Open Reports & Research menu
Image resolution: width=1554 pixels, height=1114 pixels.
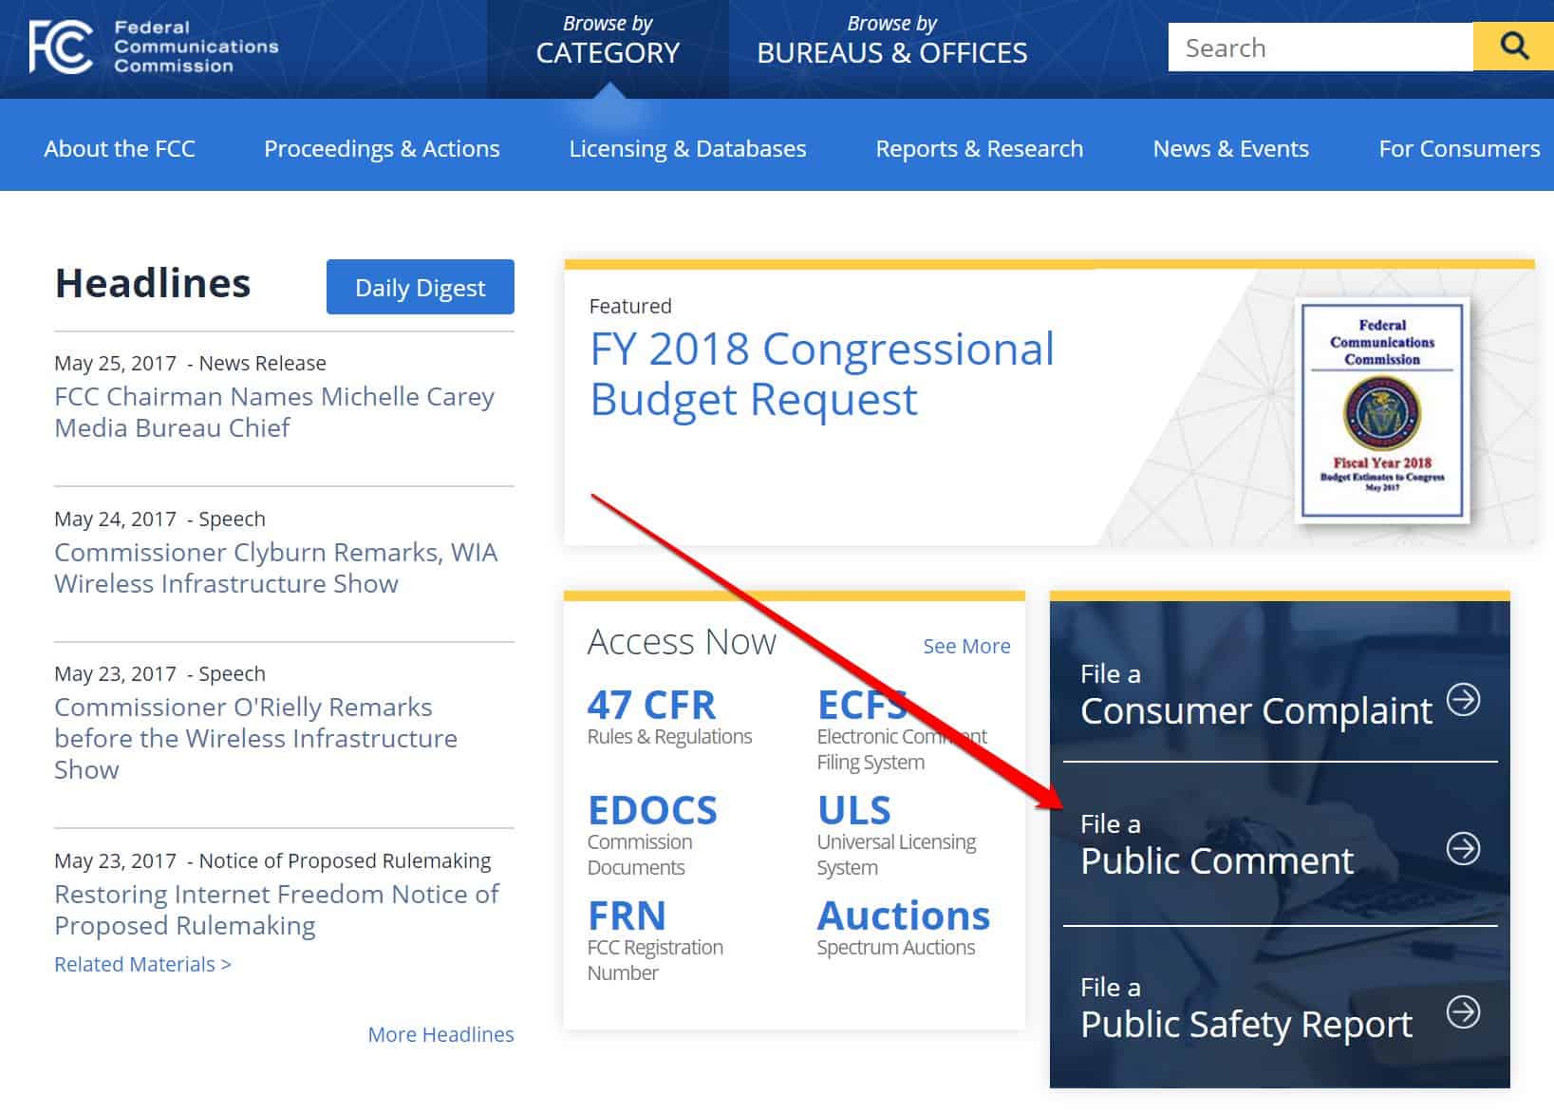point(979,148)
